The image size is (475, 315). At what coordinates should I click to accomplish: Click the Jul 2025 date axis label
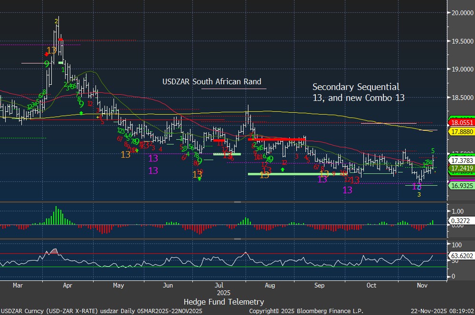pyautogui.click(x=219, y=289)
